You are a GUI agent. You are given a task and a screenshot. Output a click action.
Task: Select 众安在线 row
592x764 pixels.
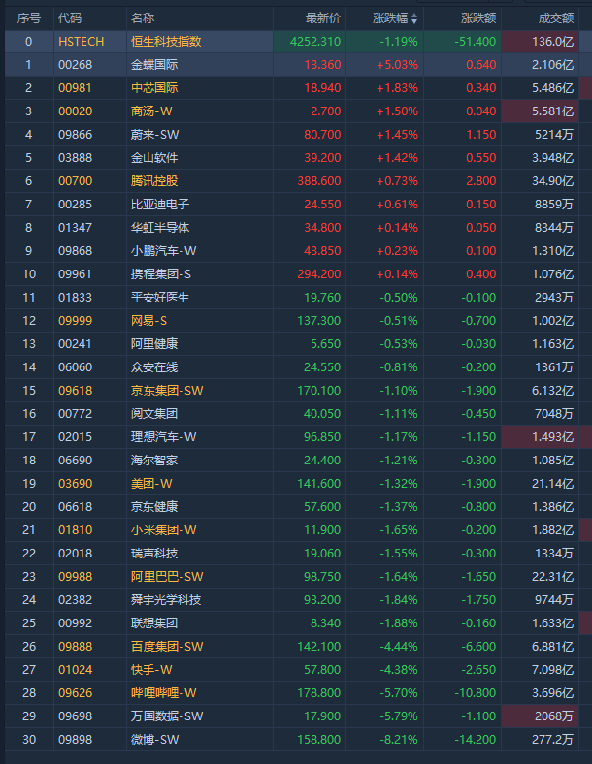coord(154,367)
